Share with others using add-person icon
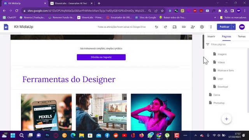Viewport: 249px width, 140px height. coord(193,27)
